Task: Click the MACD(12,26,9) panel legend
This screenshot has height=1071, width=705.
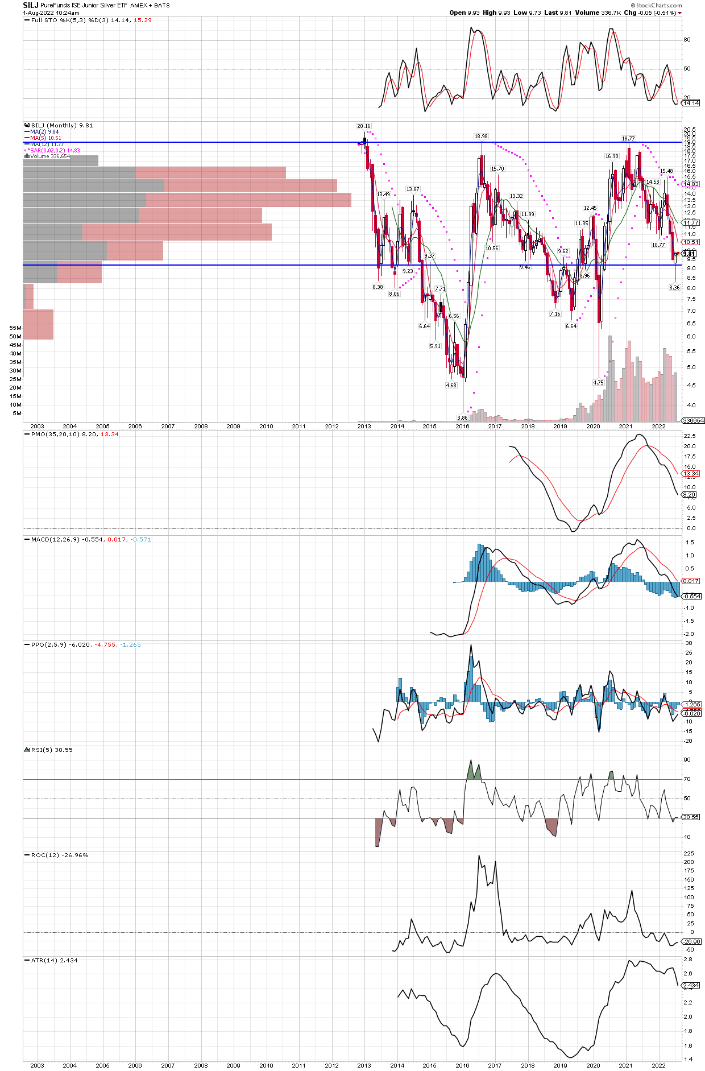Action: coord(88,539)
